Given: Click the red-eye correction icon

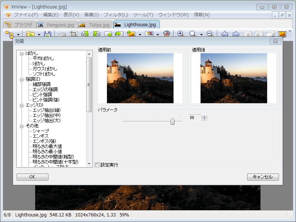Looking at the screenshot, I should click(x=167, y=34).
